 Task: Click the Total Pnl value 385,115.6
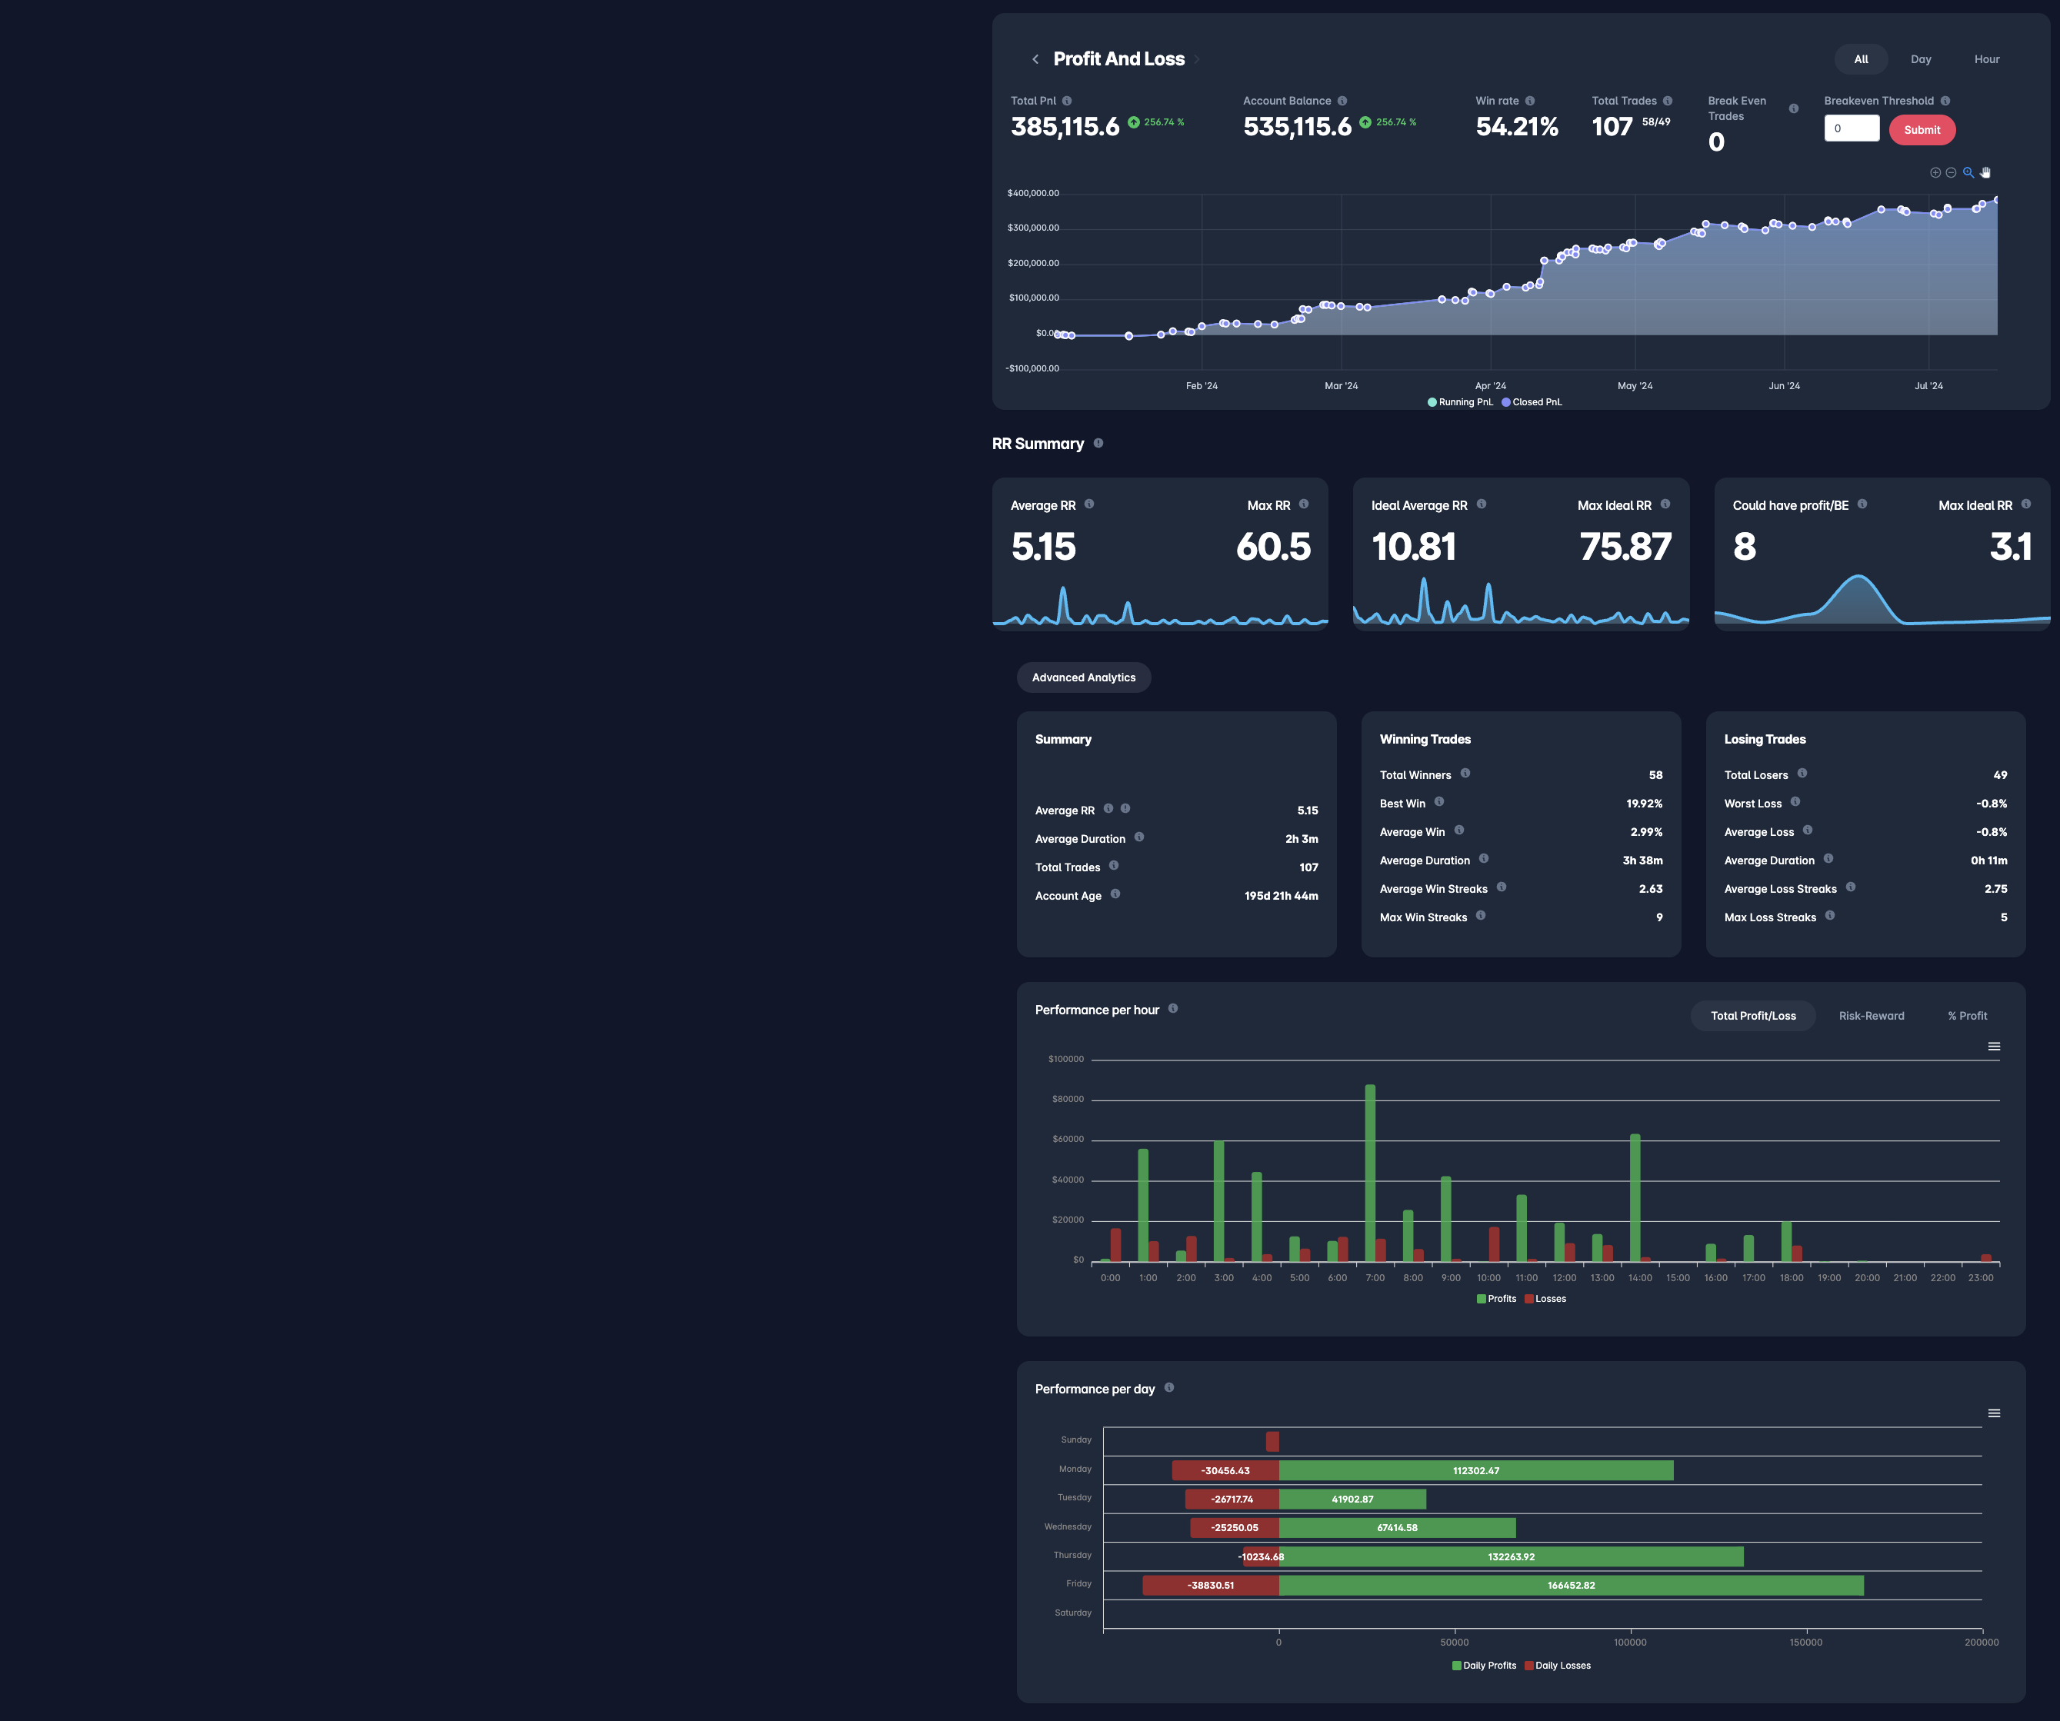[x=1065, y=128]
